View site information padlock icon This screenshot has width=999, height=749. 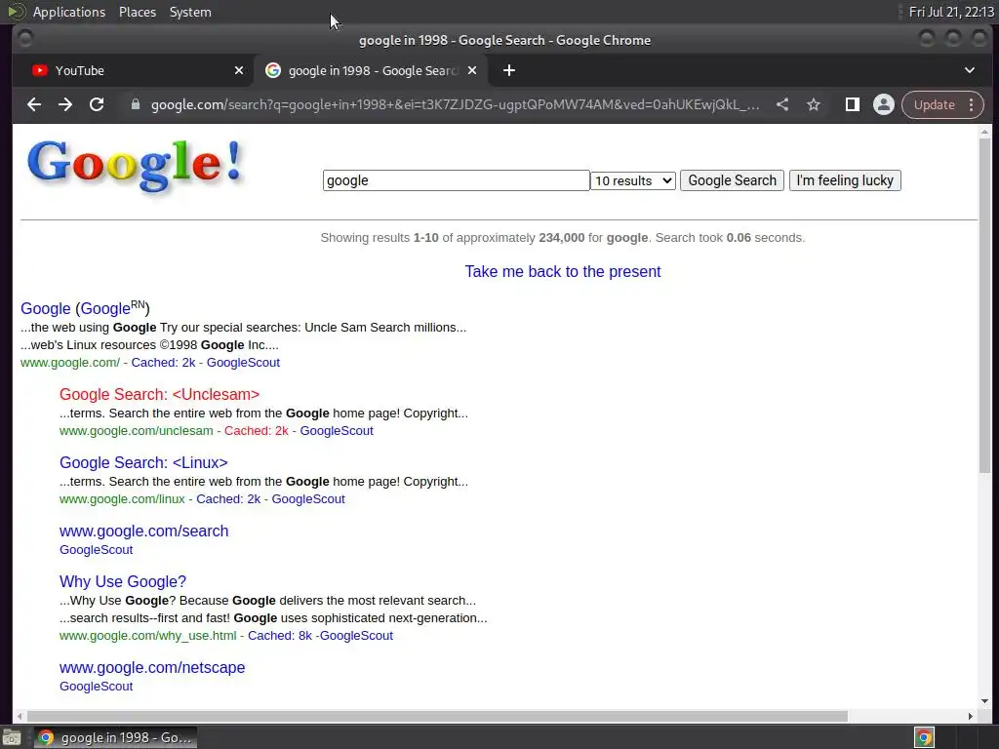pyautogui.click(x=135, y=104)
